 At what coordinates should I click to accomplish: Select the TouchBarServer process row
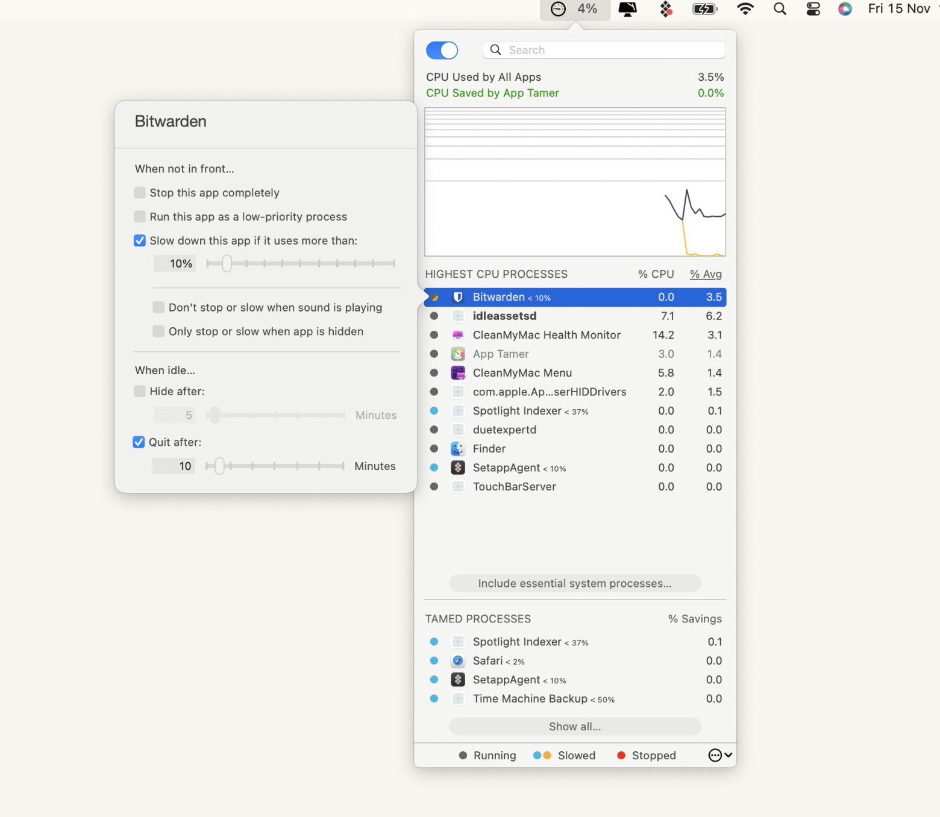pyautogui.click(x=575, y=487)
